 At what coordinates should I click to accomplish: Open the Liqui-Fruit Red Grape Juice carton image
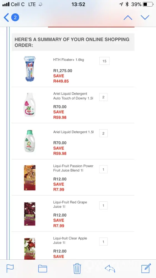pyautogui.click(x=30, y=214)
